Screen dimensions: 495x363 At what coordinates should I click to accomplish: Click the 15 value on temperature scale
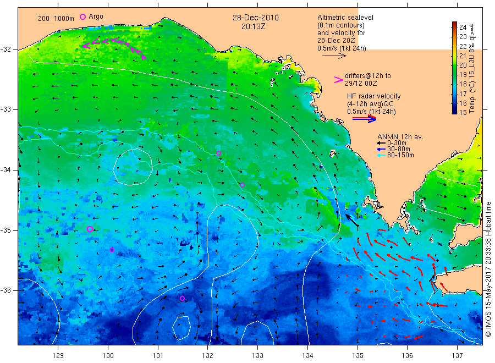point(463,112)
